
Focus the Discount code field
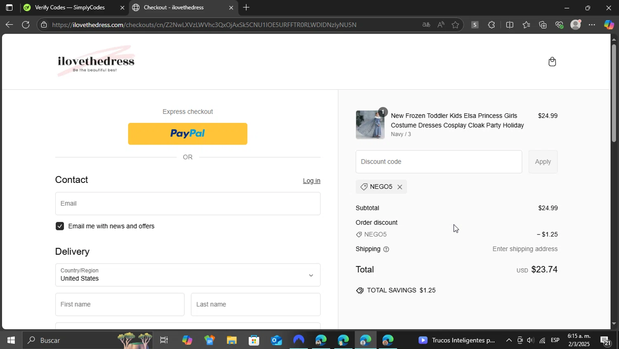[x=439, y=162]
